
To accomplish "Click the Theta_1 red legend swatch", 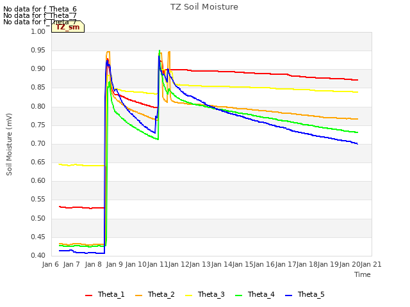I will [88, 295].
